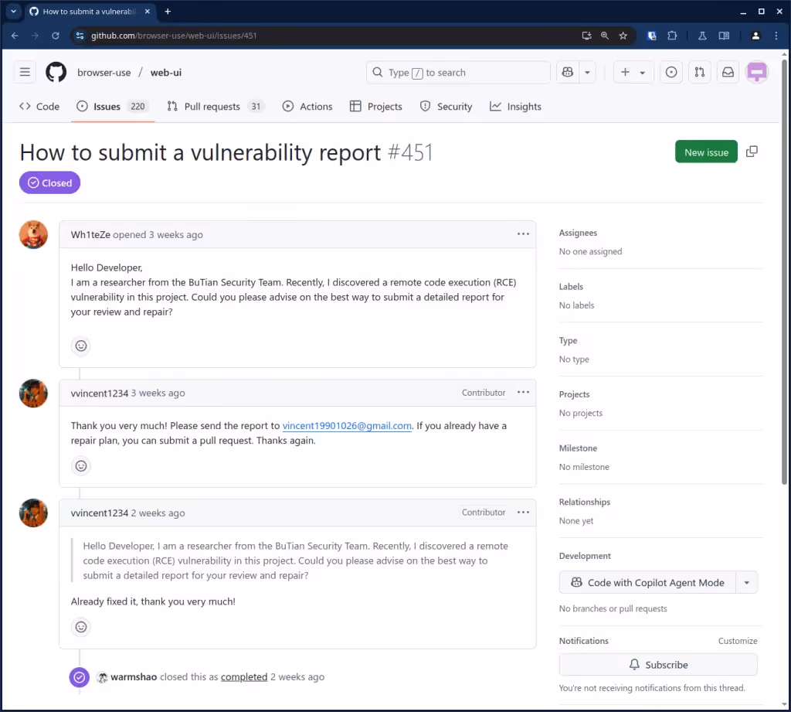
Task: Open your issues icon in header
Action: click(671, 72)
